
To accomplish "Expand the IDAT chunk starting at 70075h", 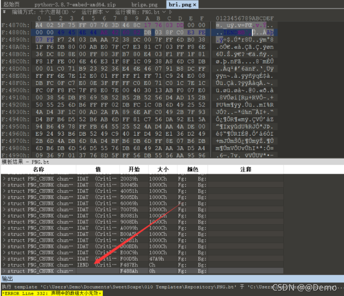I will coord(4,210).
